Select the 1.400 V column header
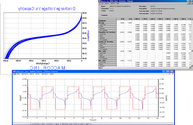Image resolution: width=193 pixels, height=125 pixels. pyautogui.click(x=167, y=19)
